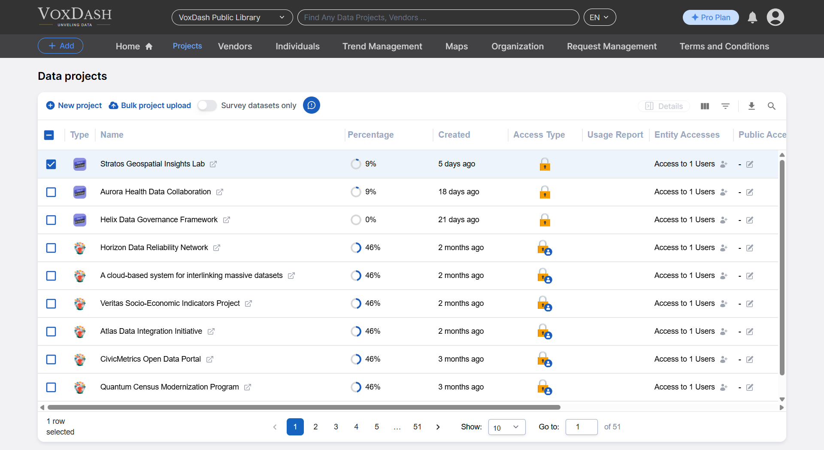This screenshot has height=450, width=824.
Task: Open Stratos Geospatial Insights Lab external link icon
Action: pyautogui.click(x=213, y=164)
